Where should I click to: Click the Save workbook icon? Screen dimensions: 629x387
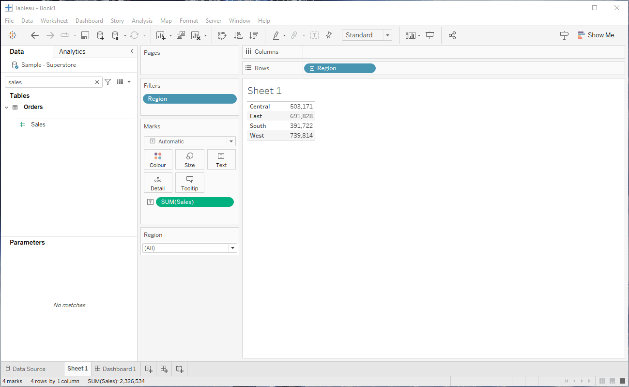(x=85, y=35)
